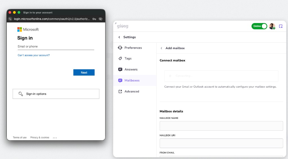Click the site settings icon in the address bar
The height and width of the screenshot is (159, 288).
10,19
